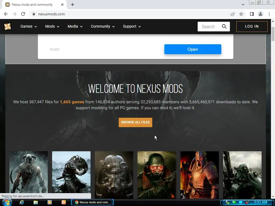
Task: Open the Fallout 4 power armor tile
Action: tap(114, 175)
